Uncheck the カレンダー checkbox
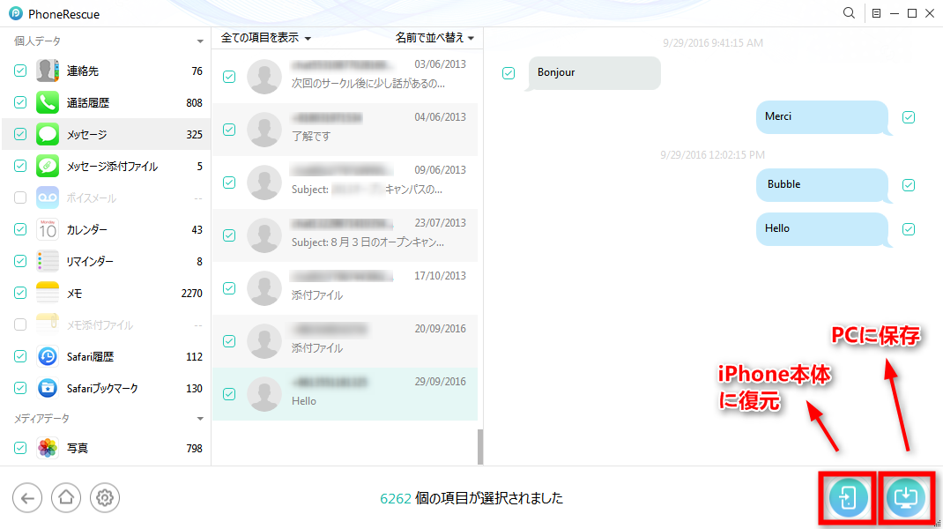This screenshot has width=943, height=529. point(20,229)
